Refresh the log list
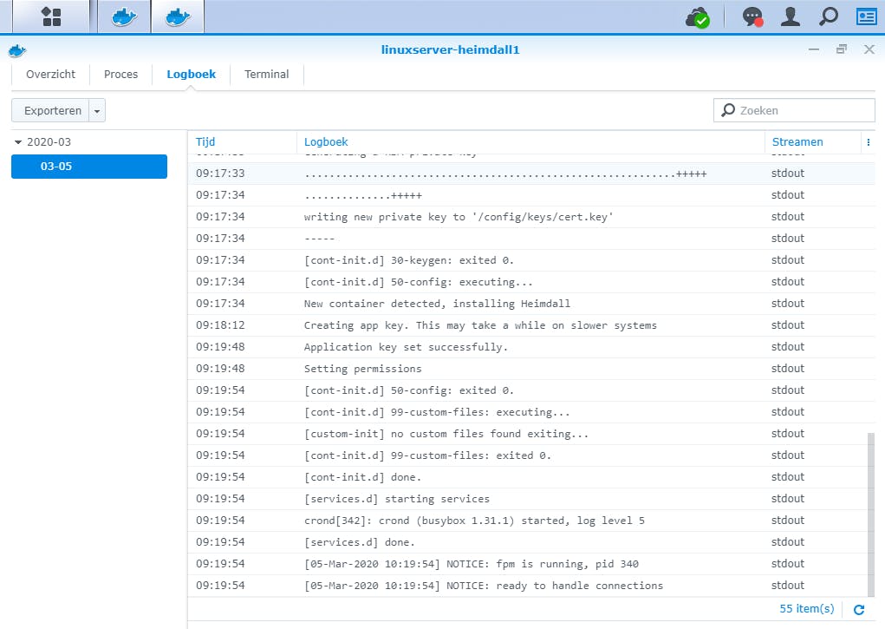Image resolution: width=885 pixels, height=629 pixels. 859,610
